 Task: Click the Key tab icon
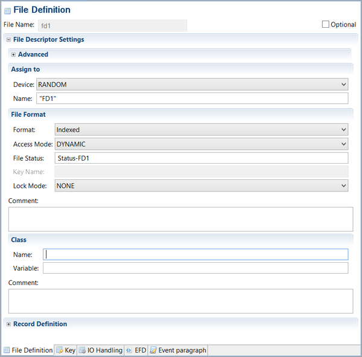(x=59, y=350)
